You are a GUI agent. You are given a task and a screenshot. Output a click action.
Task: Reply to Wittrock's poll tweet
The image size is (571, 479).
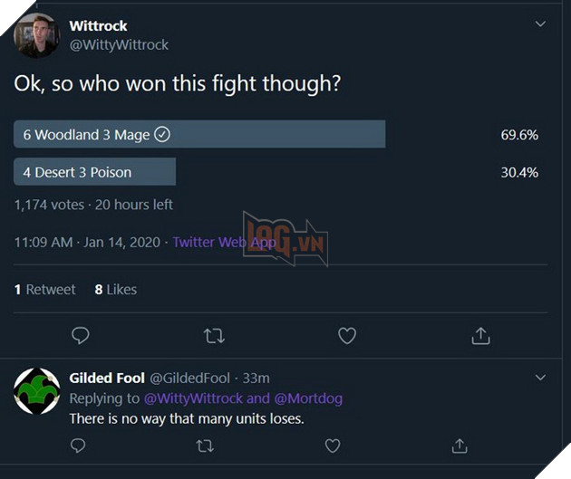(x=81, y=336)
